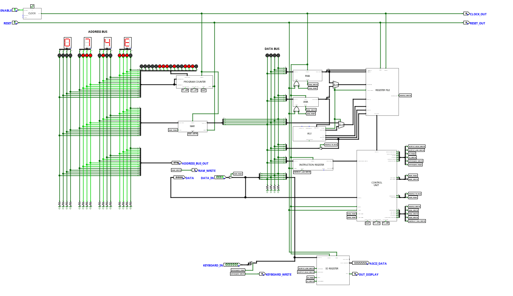Select the MUX above the ALU

341,125
